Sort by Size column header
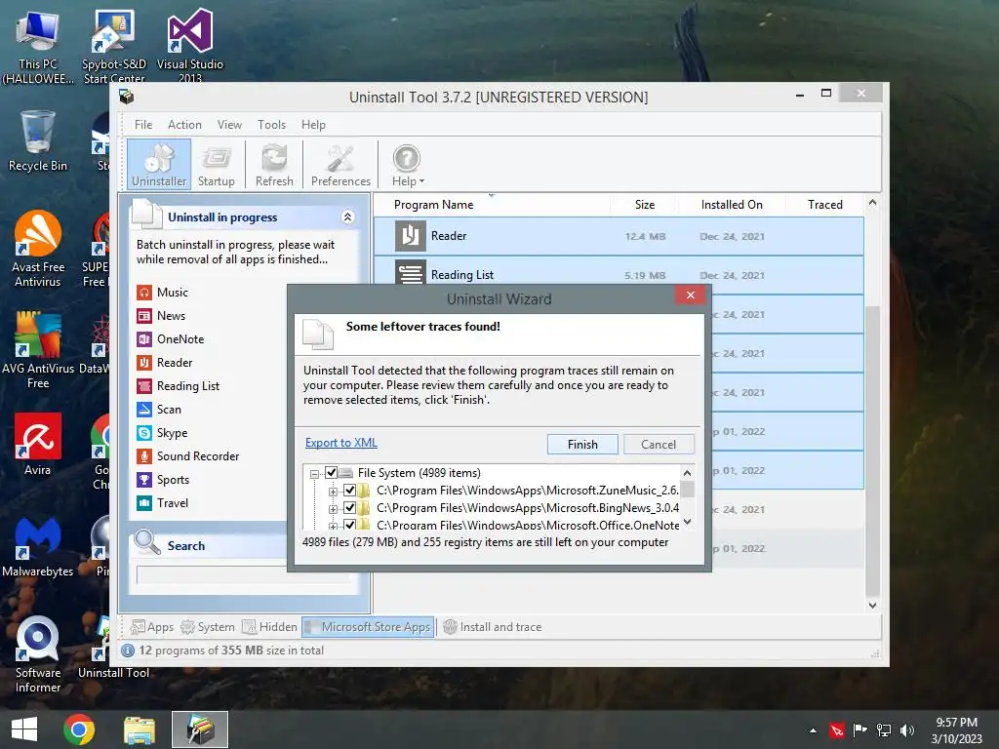This screenshot has height=749, width=999. (644, 205)
